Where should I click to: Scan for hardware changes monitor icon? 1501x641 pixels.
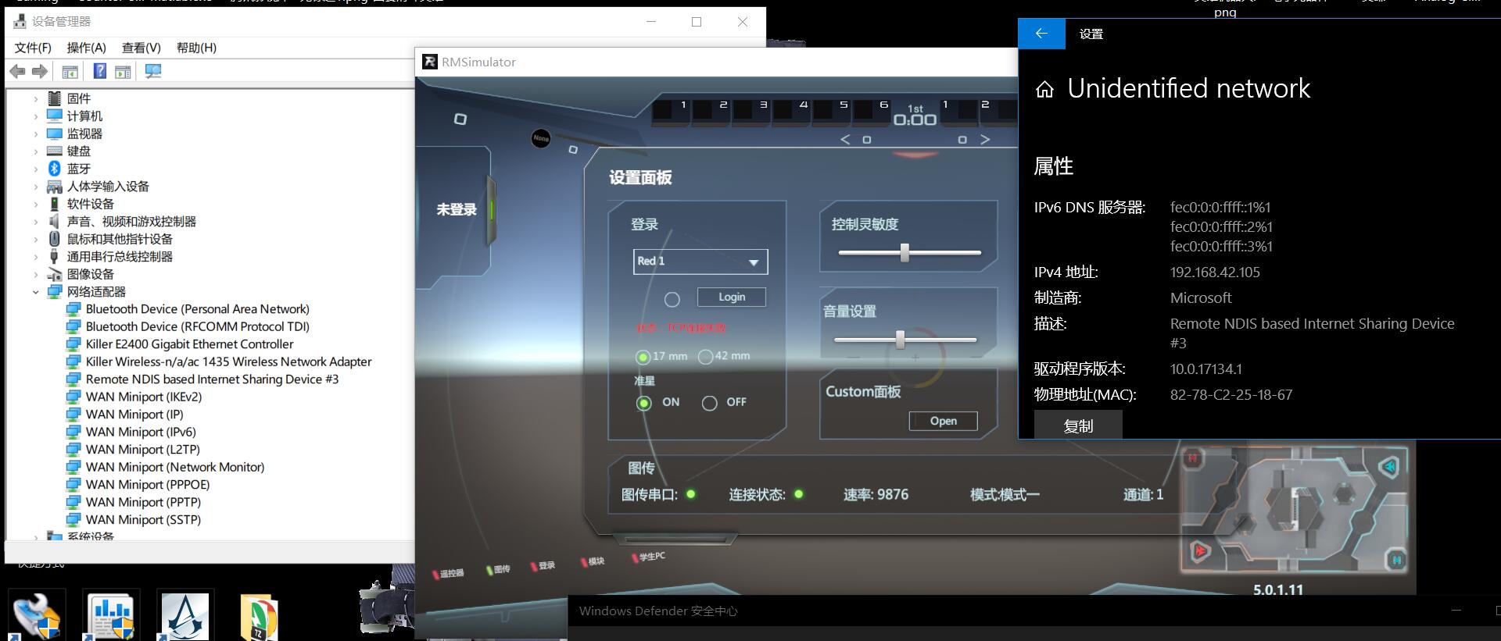(x=153, y=71)
